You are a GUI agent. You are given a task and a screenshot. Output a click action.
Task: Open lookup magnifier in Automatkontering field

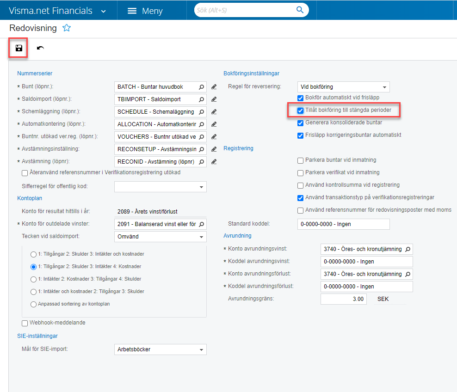pos(202,124)
